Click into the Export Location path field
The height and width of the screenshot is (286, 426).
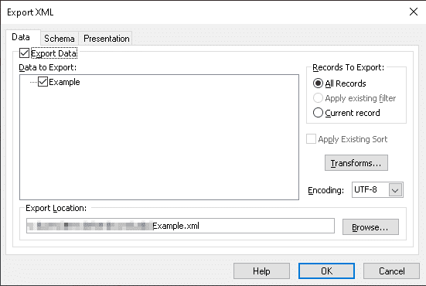pos(180,226)
